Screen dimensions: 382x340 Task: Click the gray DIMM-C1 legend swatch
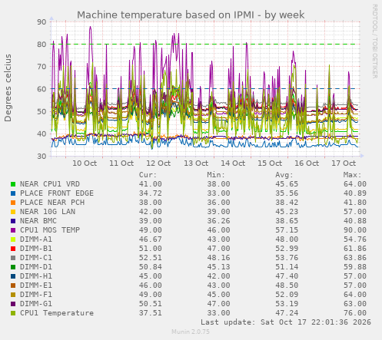[13, 258]
